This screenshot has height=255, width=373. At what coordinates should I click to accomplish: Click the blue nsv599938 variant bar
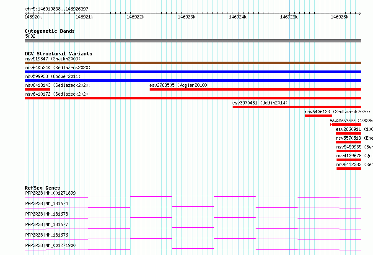pyautogui.click(x=193, y=81)
